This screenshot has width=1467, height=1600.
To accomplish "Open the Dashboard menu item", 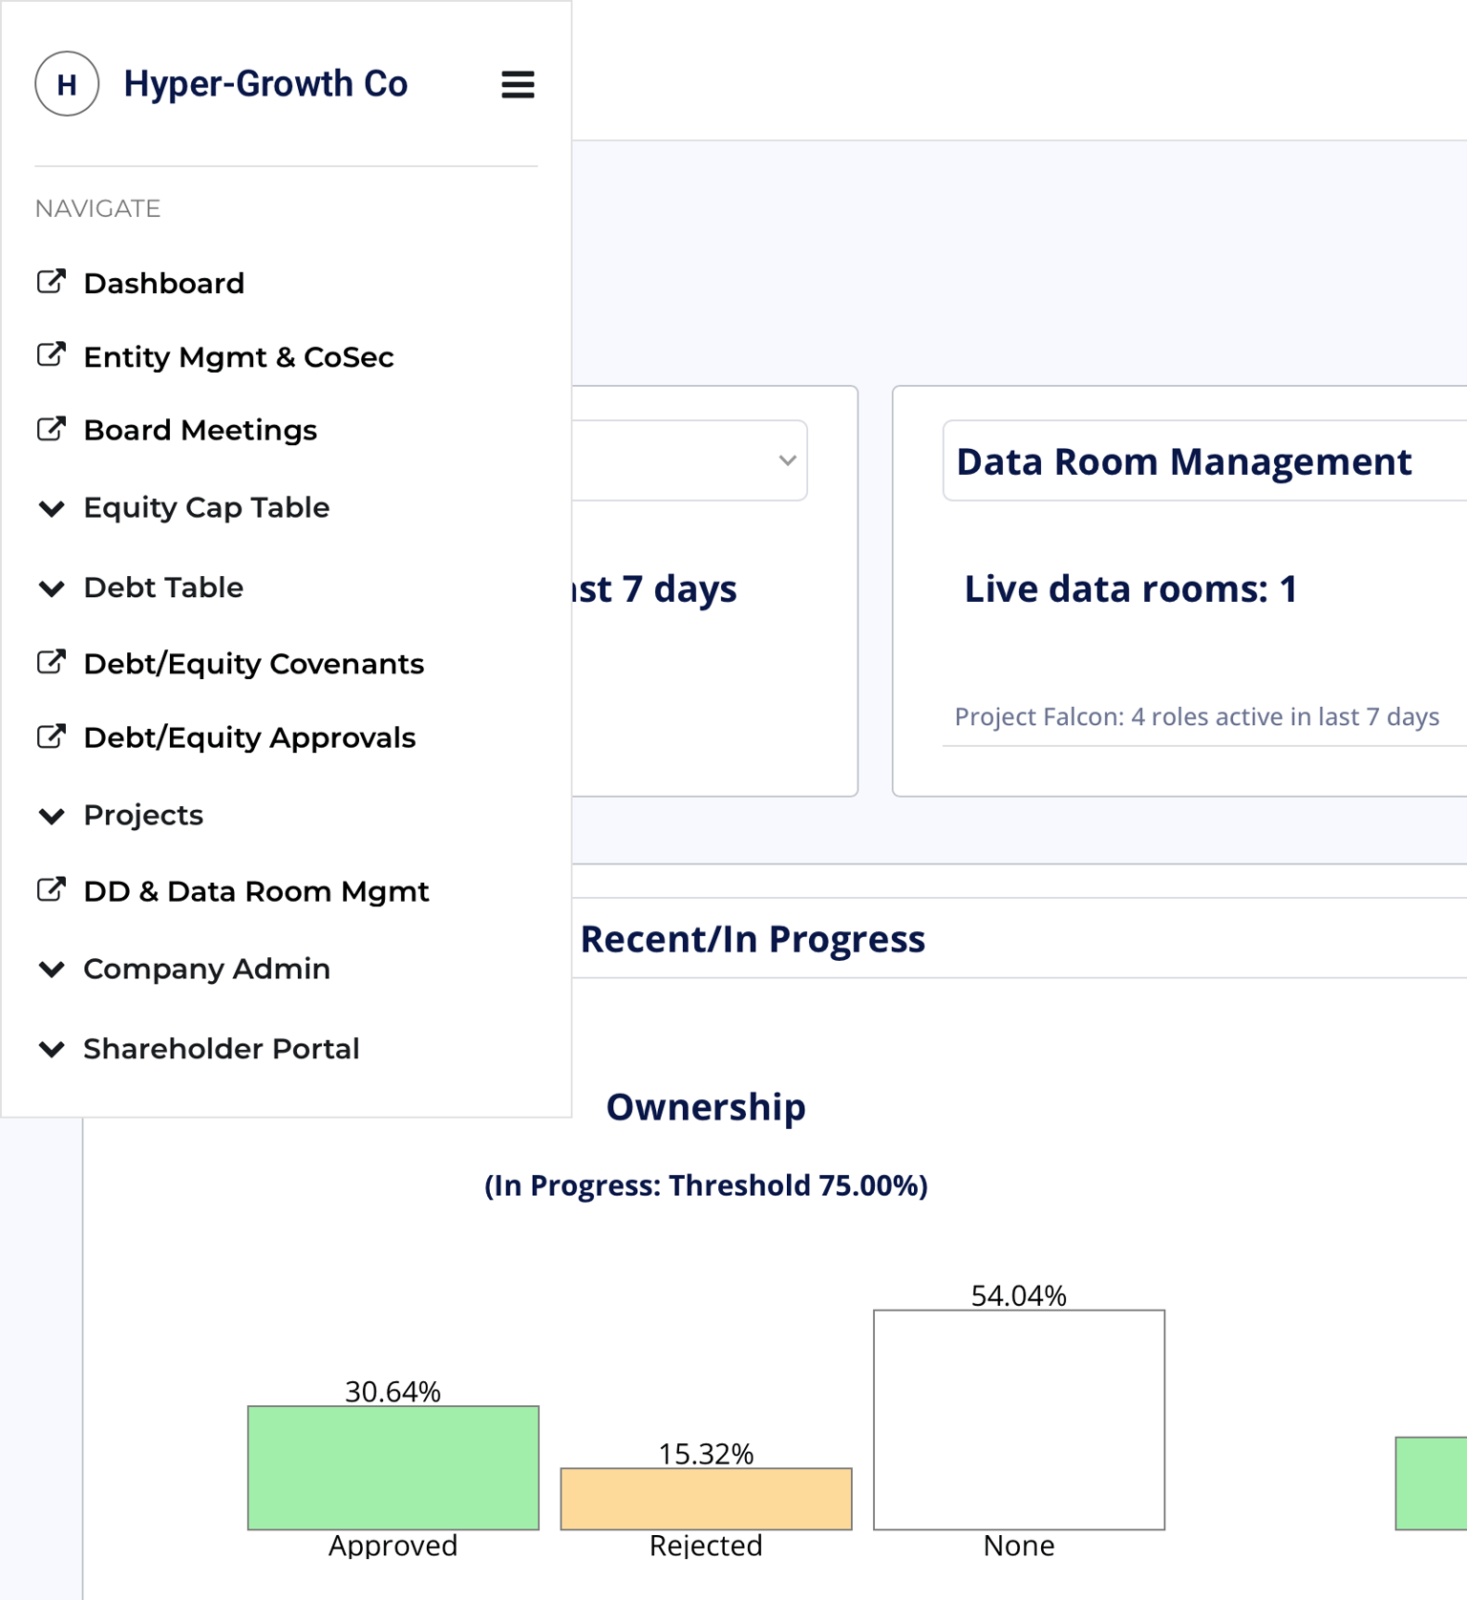I will pyautogui.click(x=164, y=284).
